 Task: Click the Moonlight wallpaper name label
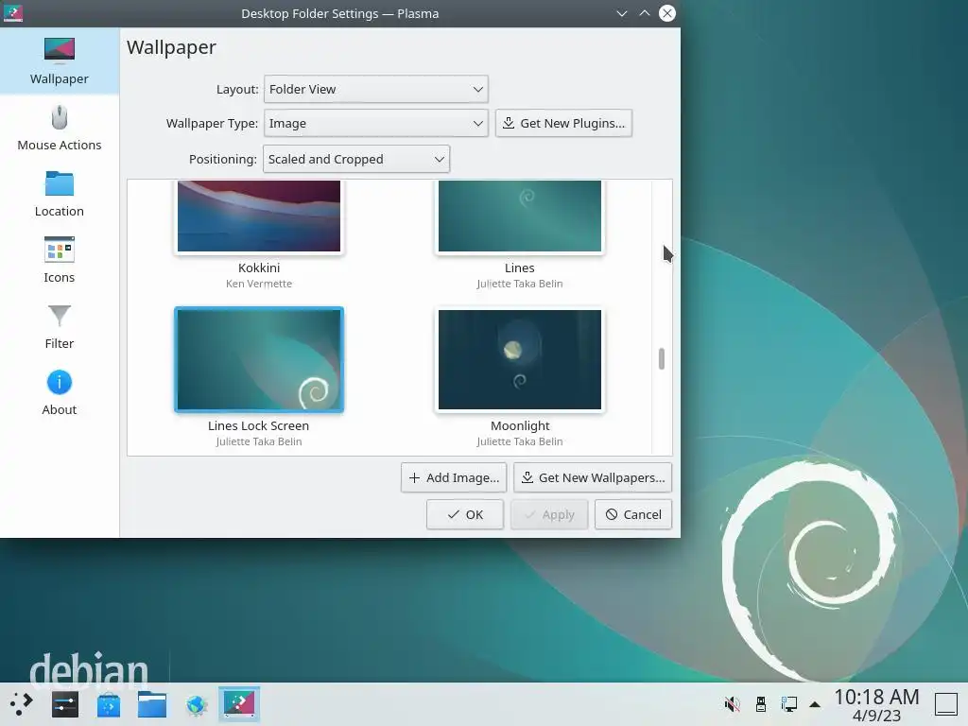point(520,426)
